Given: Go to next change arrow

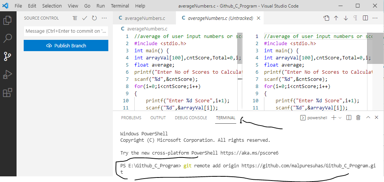Looking at the screenshot, I should click(x=346, y=18).
